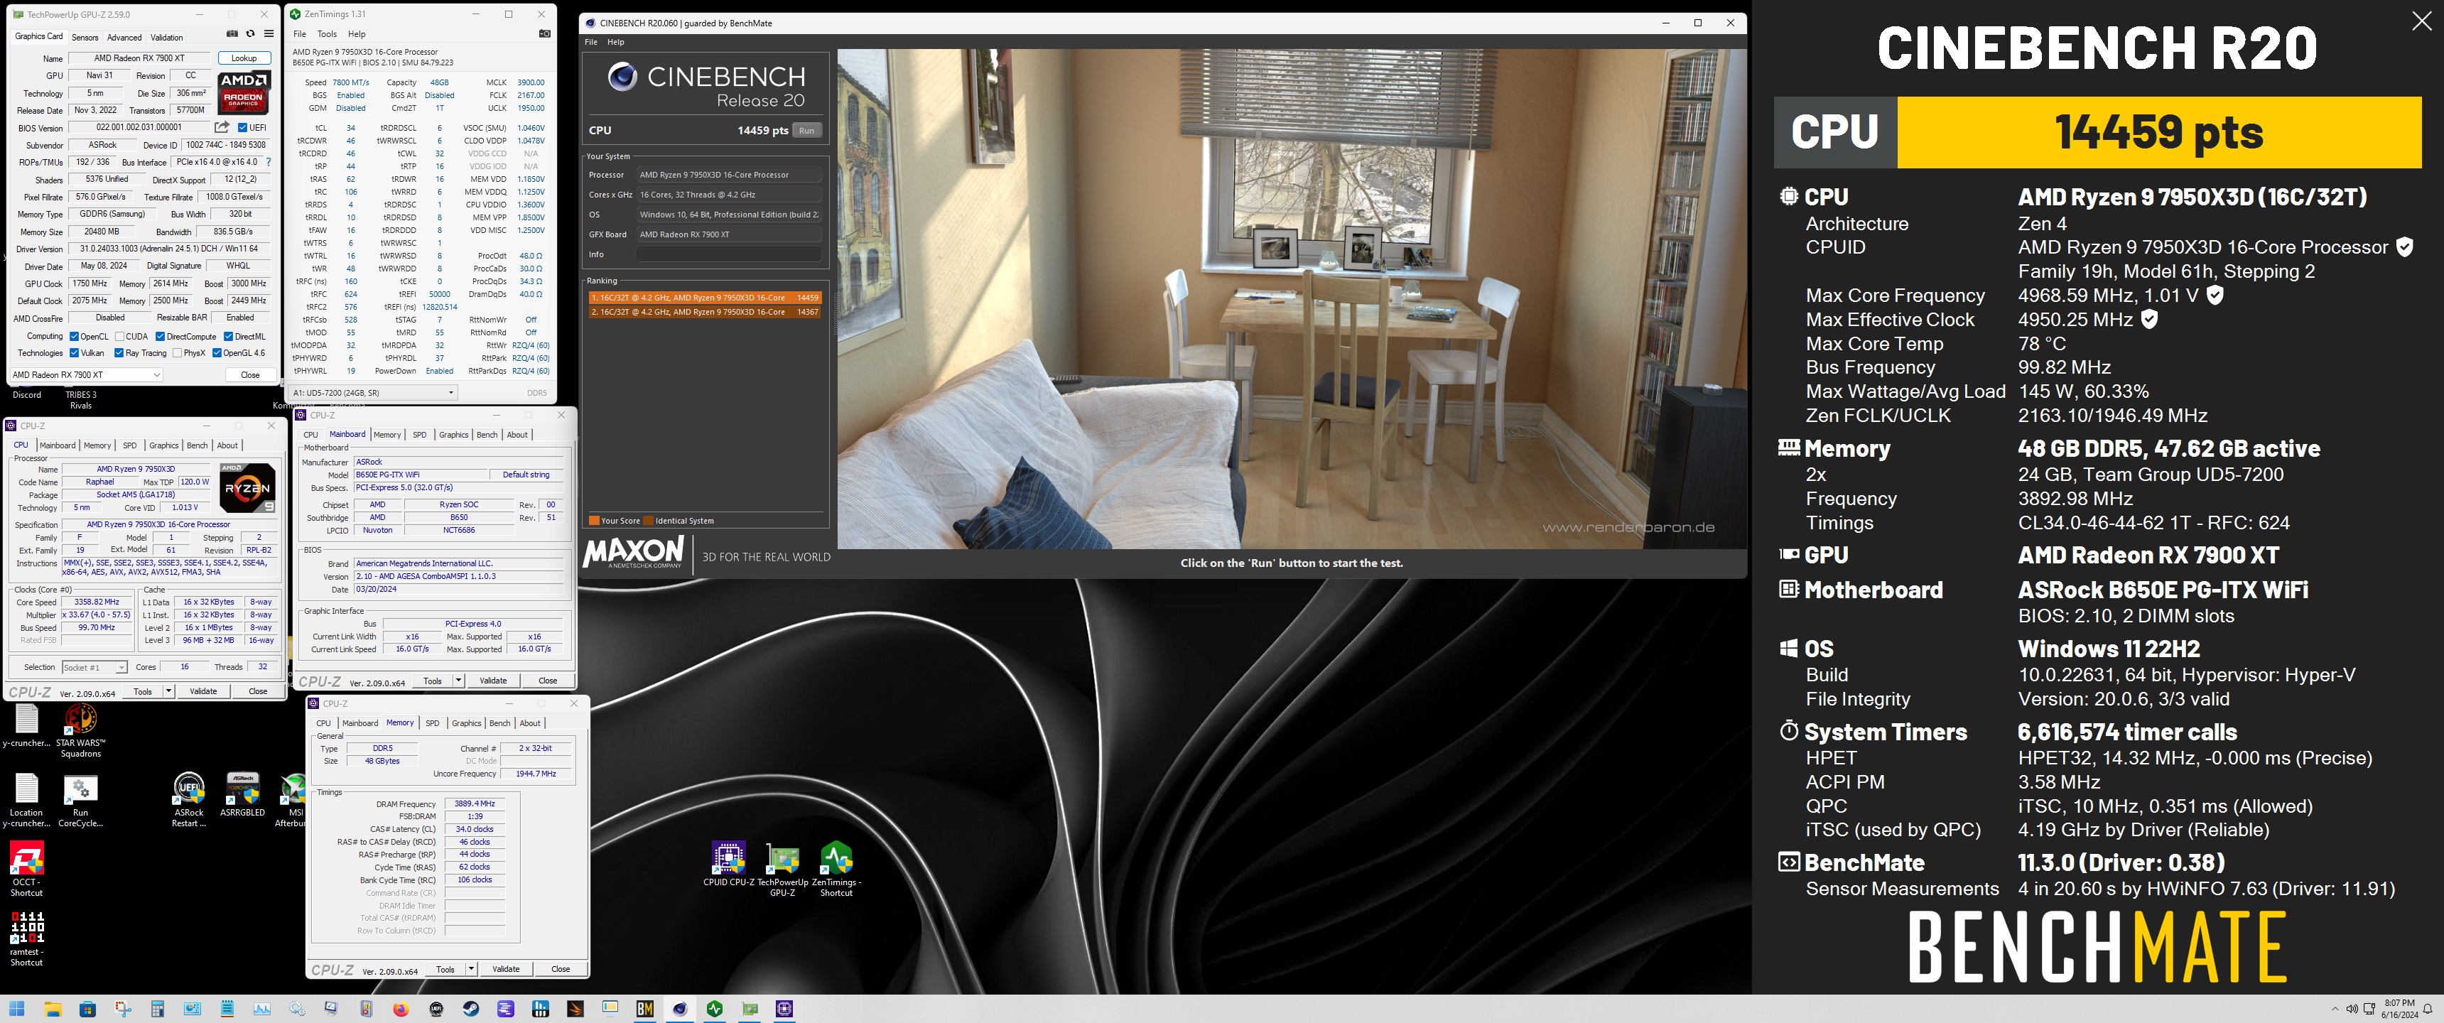
Task: Close the BenchMate result panel with X
Action: point(2422,22)
